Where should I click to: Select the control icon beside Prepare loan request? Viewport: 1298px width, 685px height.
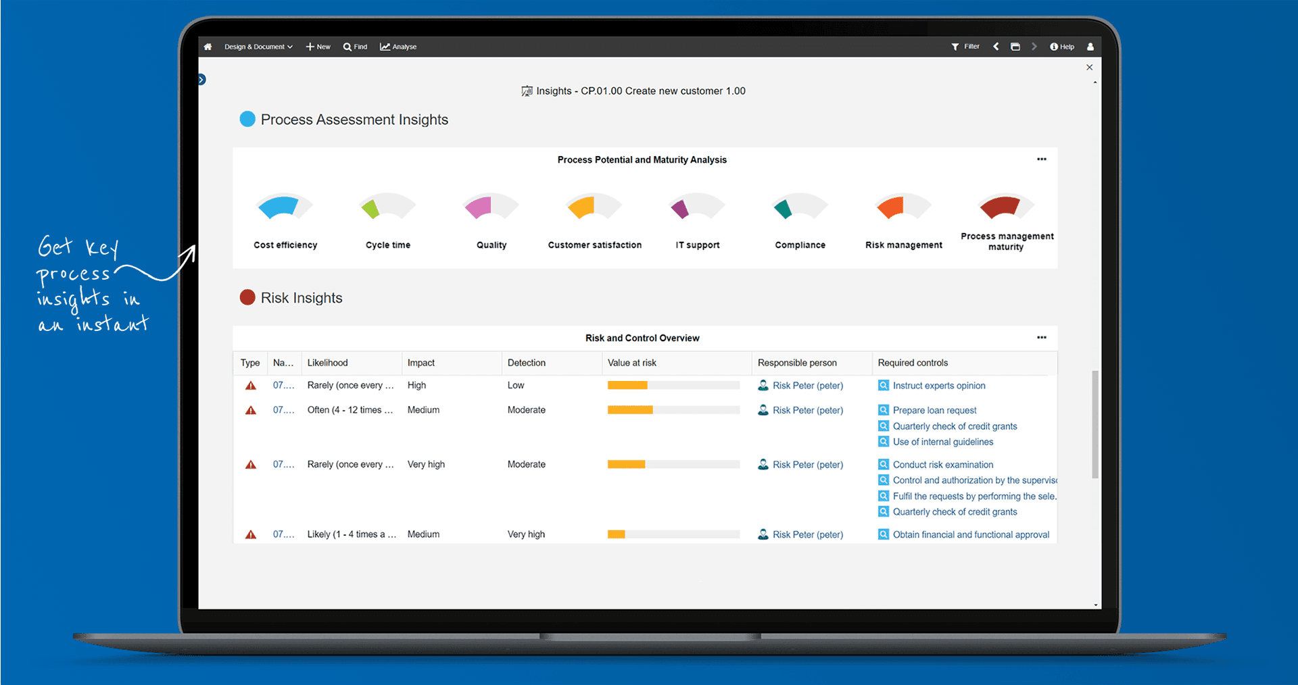[x=884, y=409]
